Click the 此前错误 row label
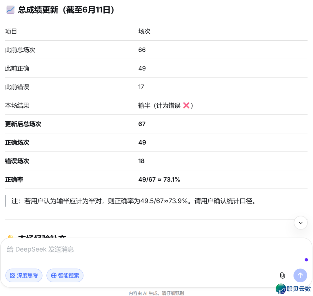The width and height of the screenshot is (313, 296). (x=17, y=87)
